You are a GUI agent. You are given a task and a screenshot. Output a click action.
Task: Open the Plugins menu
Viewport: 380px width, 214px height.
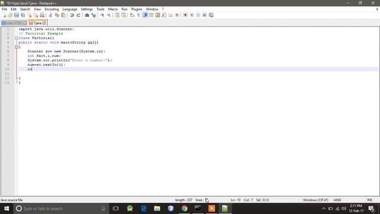click(137, 9)
